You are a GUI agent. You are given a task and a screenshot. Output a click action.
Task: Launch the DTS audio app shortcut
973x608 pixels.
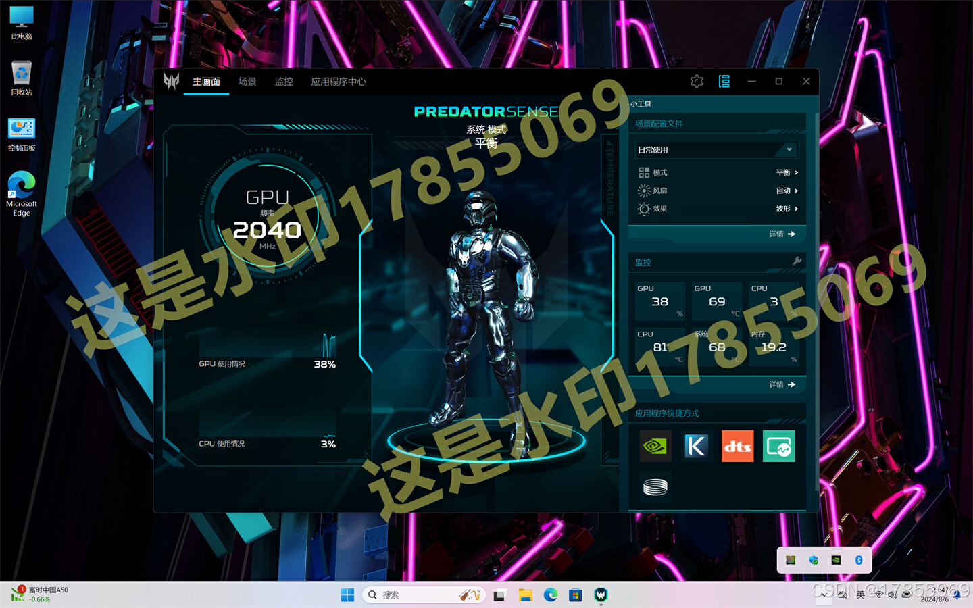click(737, 447)
